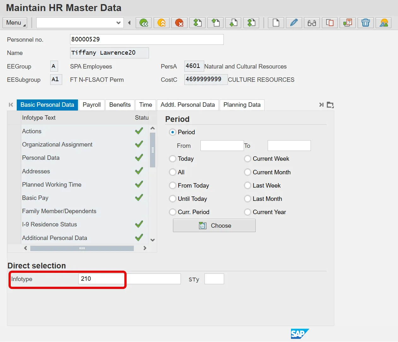This screenshot has width=398, height=342.
Task: Click the Overview mountain icon
Action: pos(383,23)
